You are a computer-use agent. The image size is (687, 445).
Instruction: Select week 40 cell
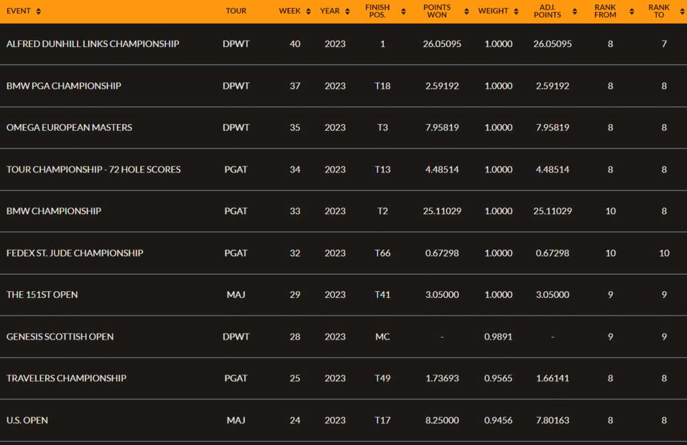pos(295,44)
